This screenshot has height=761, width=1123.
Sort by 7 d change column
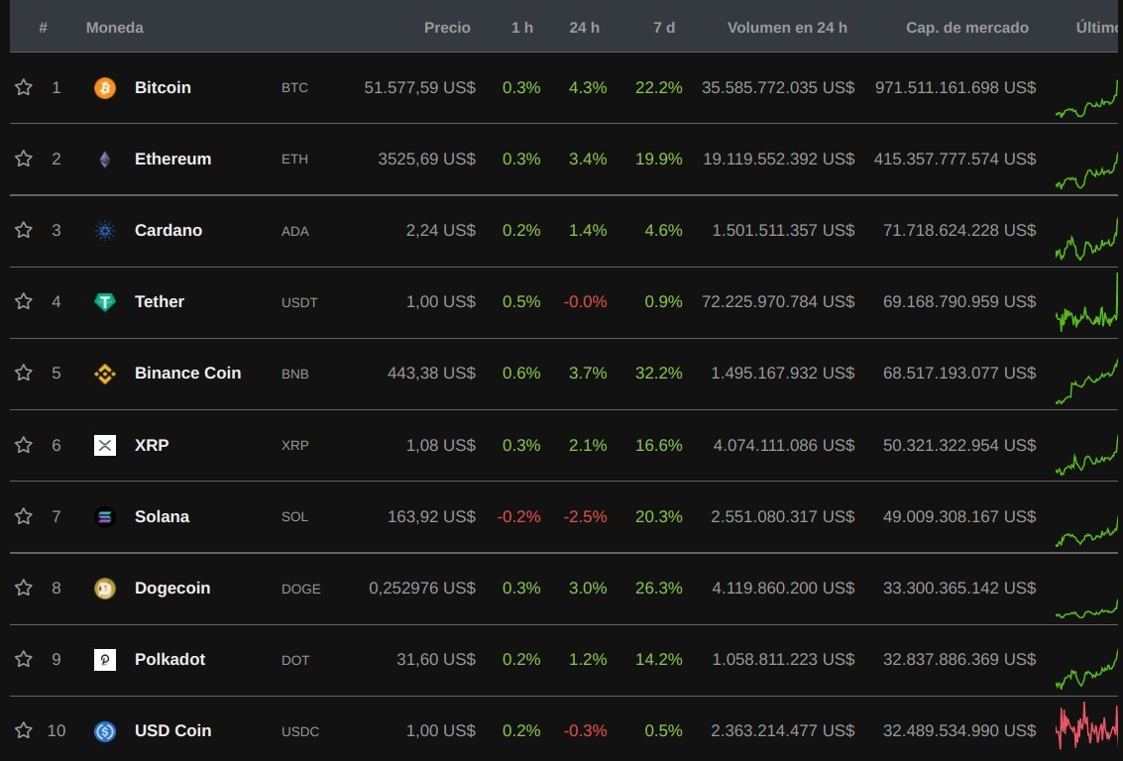[664, 27]
